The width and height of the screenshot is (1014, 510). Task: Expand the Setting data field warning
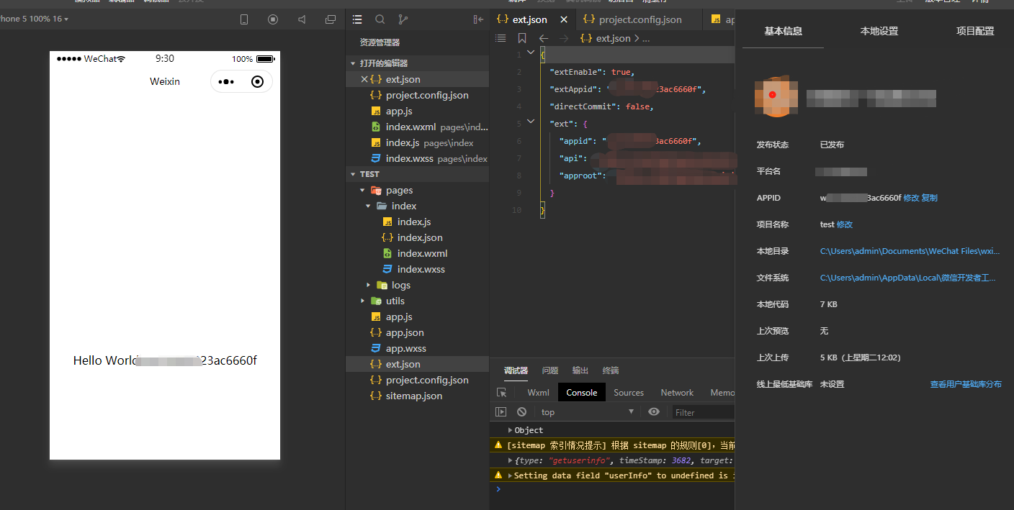[x=511, y=475]
